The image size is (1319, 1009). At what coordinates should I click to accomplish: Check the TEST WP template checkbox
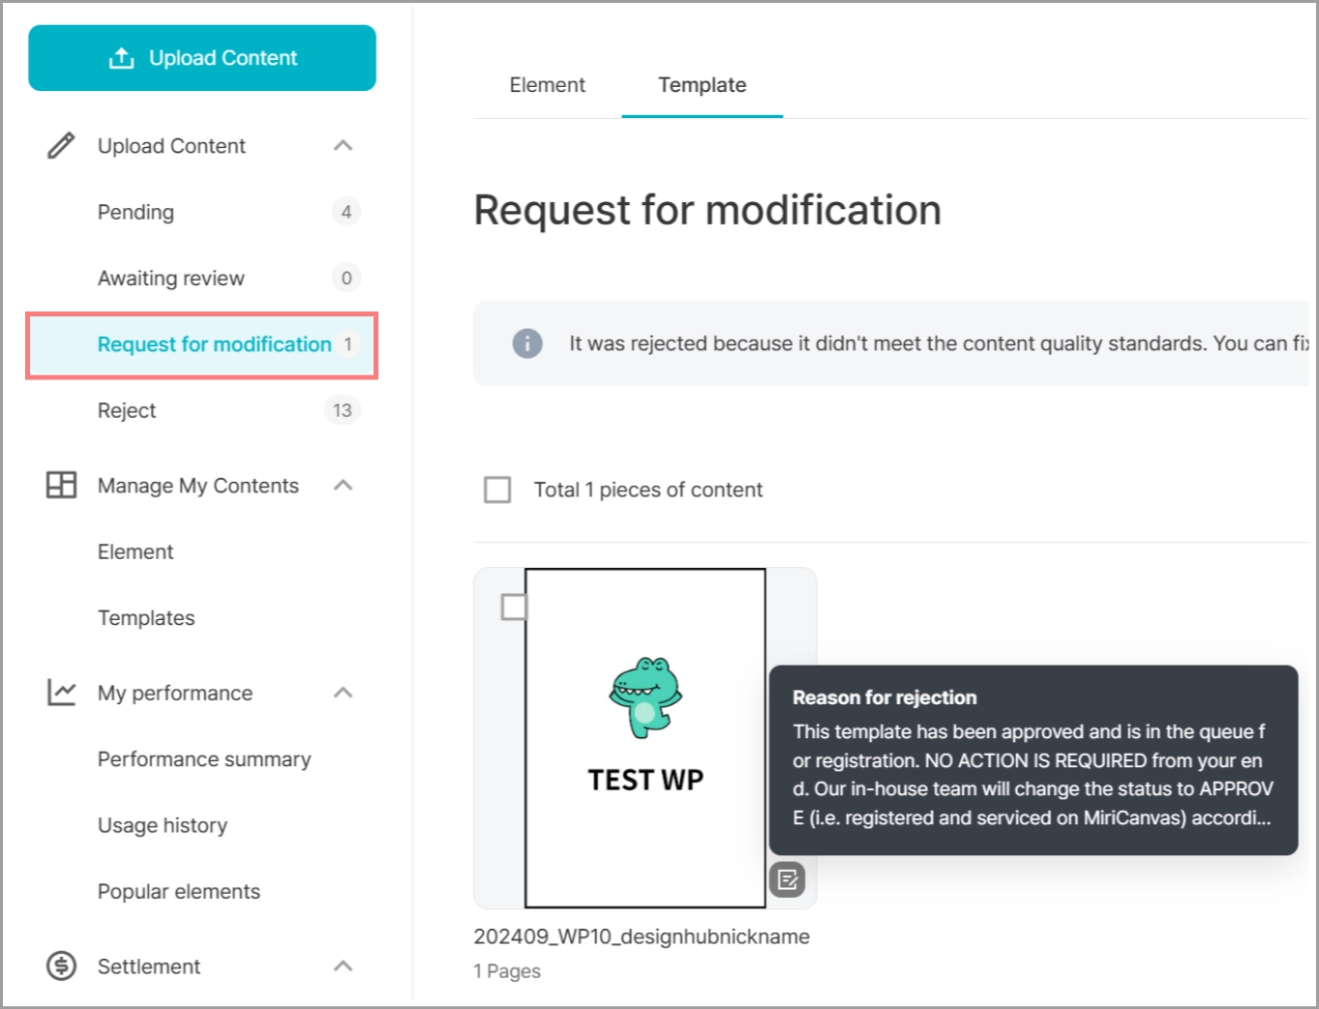tap(514, 608)
